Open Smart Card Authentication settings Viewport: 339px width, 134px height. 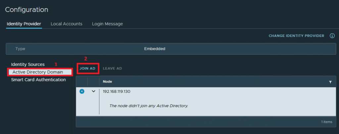(x=38, y=80)
